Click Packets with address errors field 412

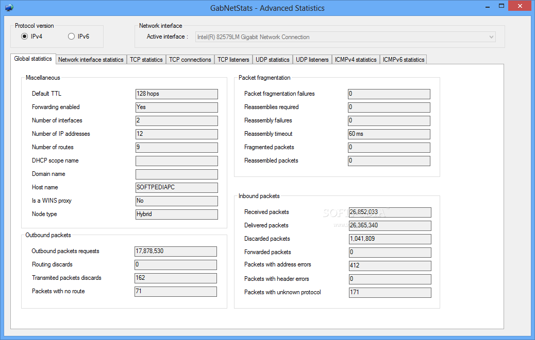click(x=390, y=266)
